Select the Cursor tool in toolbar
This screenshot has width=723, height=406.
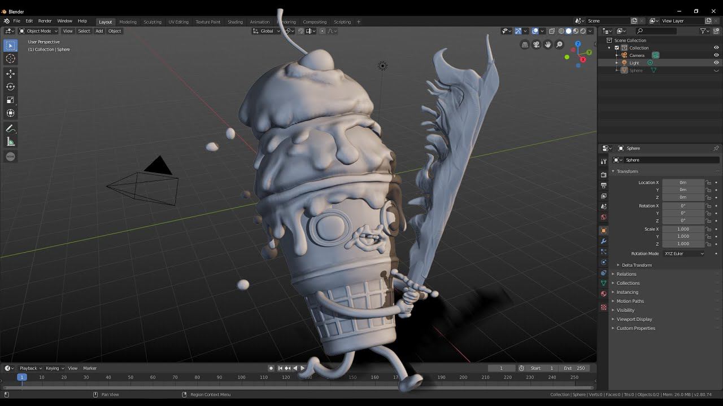(10, 59)
